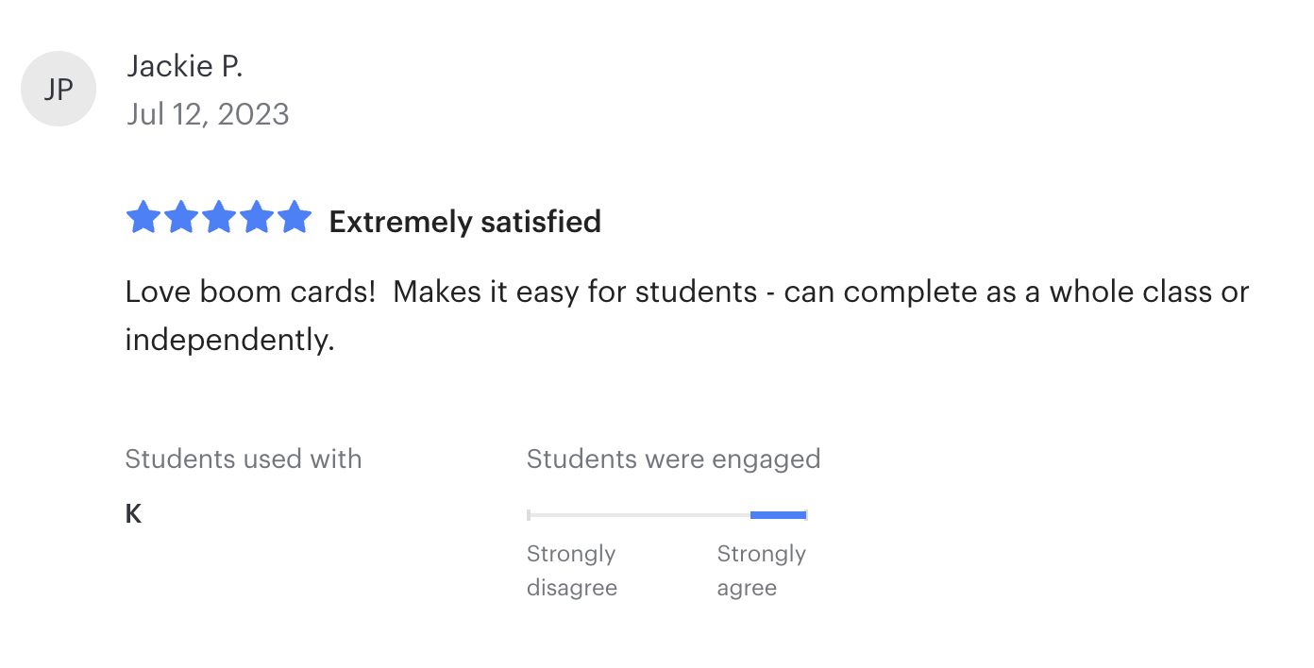The image size is (1314, 668).
Task: Click the blue filled engagement slider segment
Action: pos(778,515)
